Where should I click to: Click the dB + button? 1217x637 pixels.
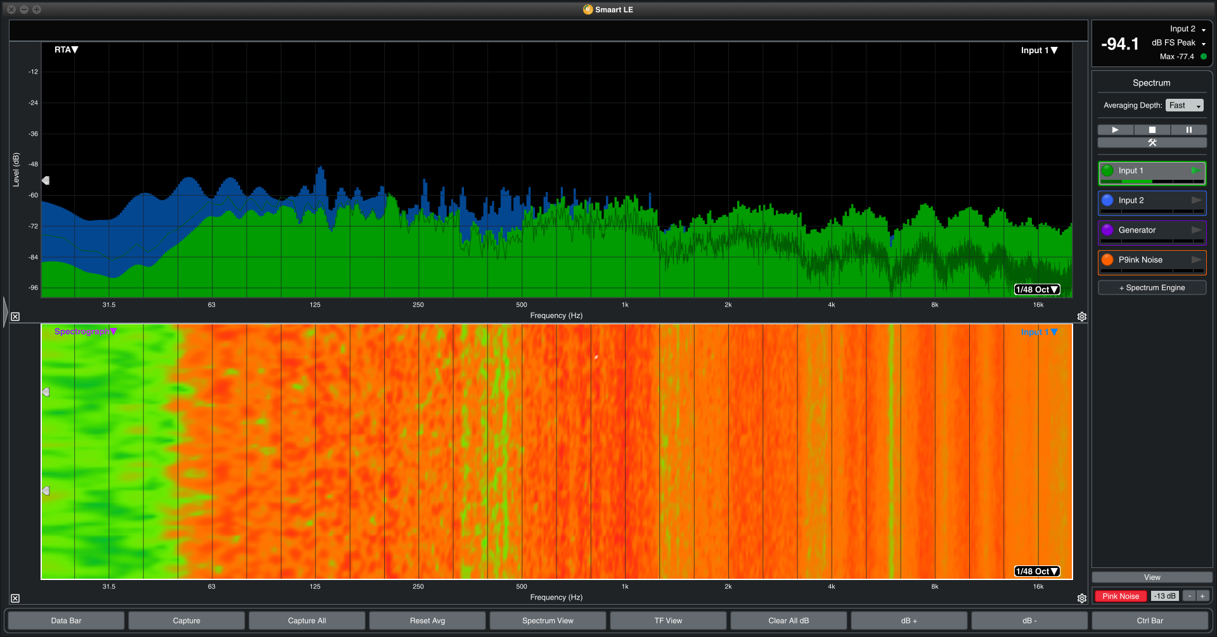pos(909,621)
